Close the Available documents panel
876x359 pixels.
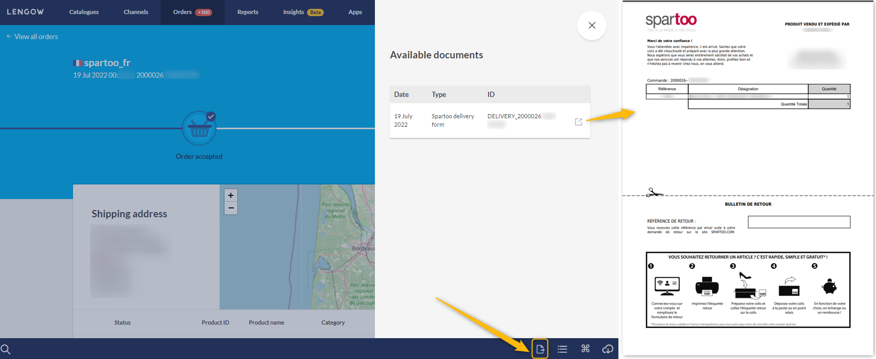tap(592, 26)
